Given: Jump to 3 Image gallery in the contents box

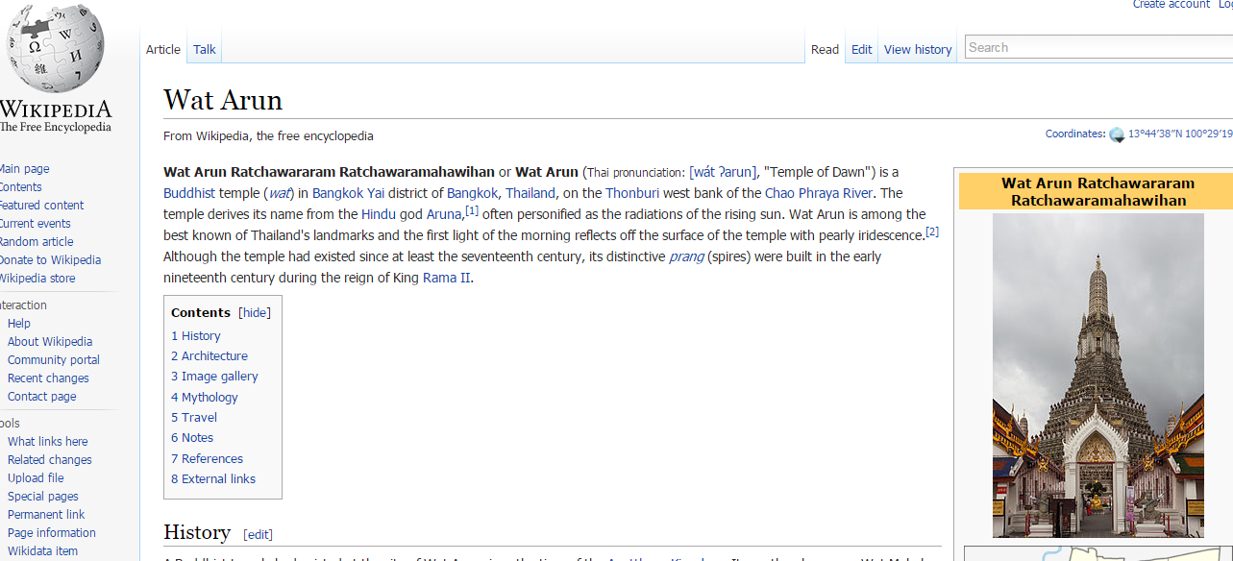Looking at the screenshot, I should click(214, 377).
